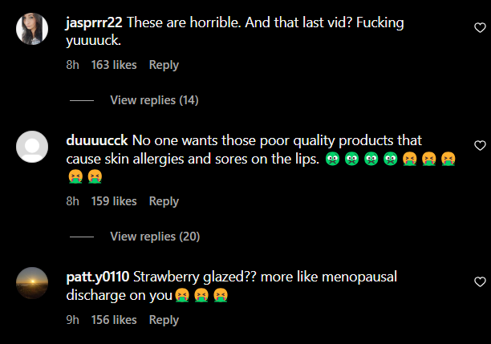The width and height of the screenshot is (491, 344).
Task: Open the jasprrr22 username link
Action: click(x=94, y=22)
